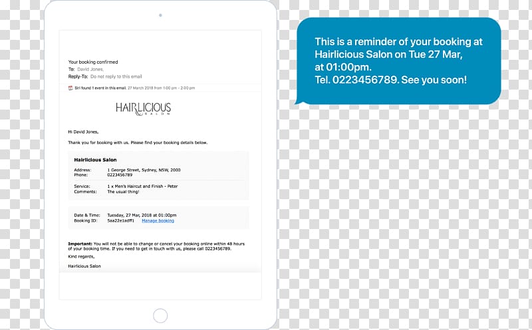Click the 'Reply-To:' label
Image resolution: width=532 pixels, height=330 pixels.
78,76
